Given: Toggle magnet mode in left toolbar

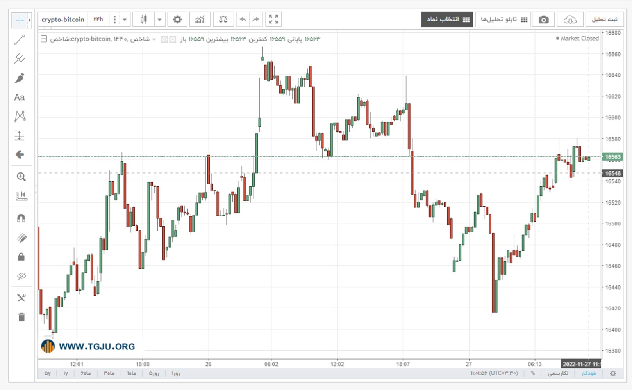Looking at the screenshot, I should coord(21,218).
